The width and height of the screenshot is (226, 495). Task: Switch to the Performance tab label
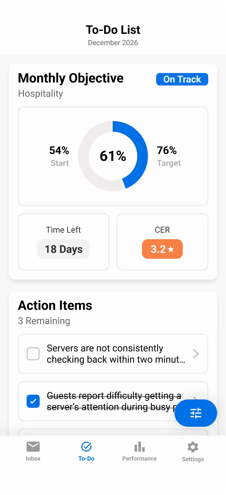[x=140, y=458]
